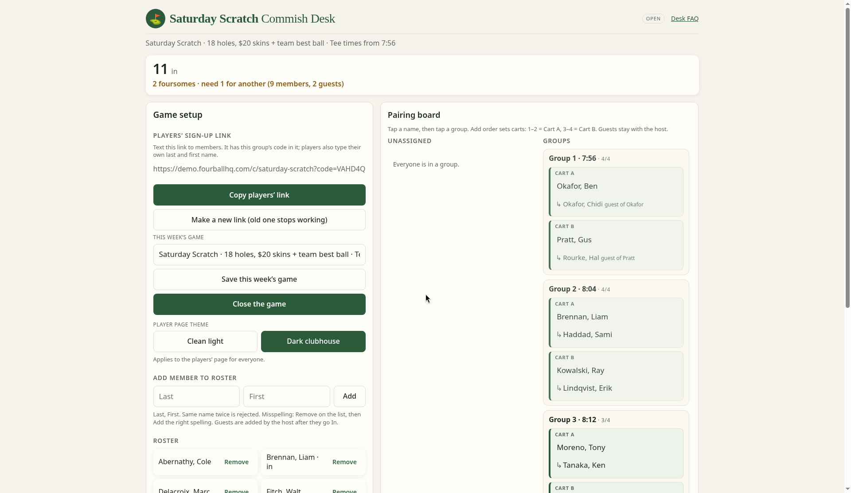Click the golf flag logo icon
The image size is (851, 493).
coord(155,19)
